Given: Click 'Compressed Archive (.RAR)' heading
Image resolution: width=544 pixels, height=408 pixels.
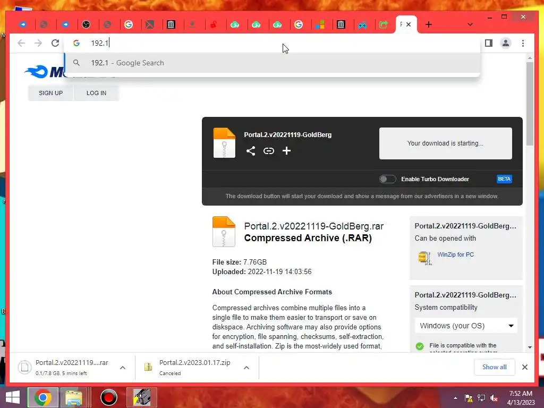Looking at the screenshot, I should pyautogui.click(x=308, y=238).
